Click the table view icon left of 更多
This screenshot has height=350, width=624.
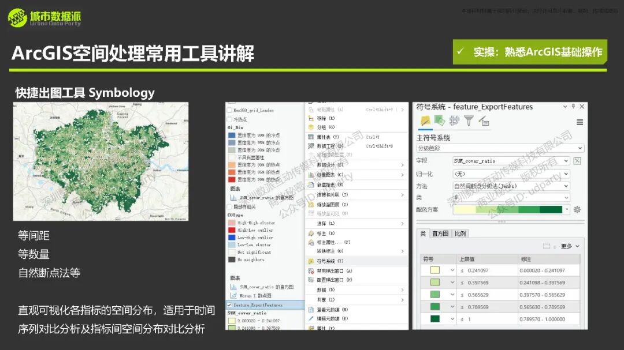pyautogui.click(x=547, y=246)
